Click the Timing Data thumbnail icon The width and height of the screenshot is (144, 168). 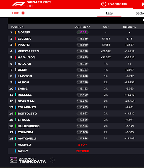pyautogui.click(x=13, y=160)
